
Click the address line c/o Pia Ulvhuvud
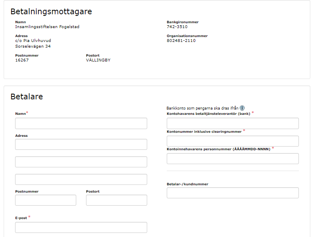33,41
